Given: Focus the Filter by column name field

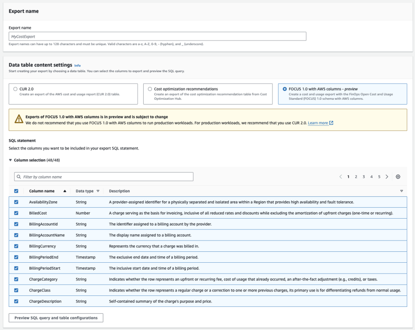Looking at the screenshot, I should tap(104, 177).
